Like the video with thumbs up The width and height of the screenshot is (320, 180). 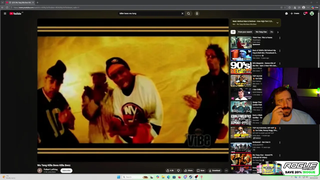coord(170,170)
